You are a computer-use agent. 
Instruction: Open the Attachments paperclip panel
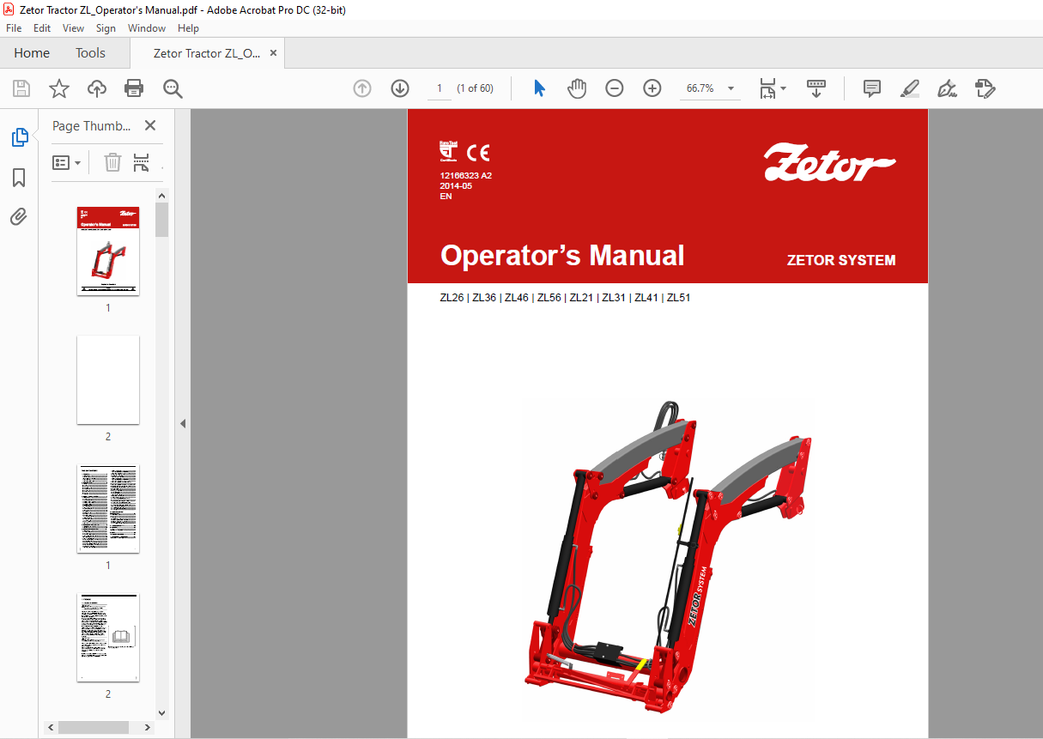coord(19,216)
